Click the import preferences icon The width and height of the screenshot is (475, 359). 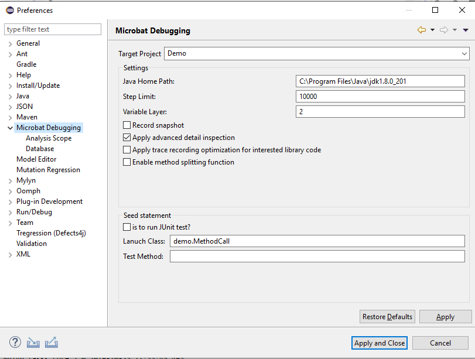coord(33,343)
